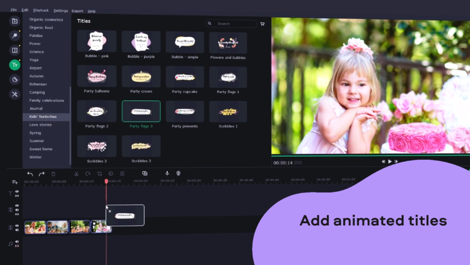Open the Edit menu
Viewport: 470px width, 265px height.
[25, 10]
